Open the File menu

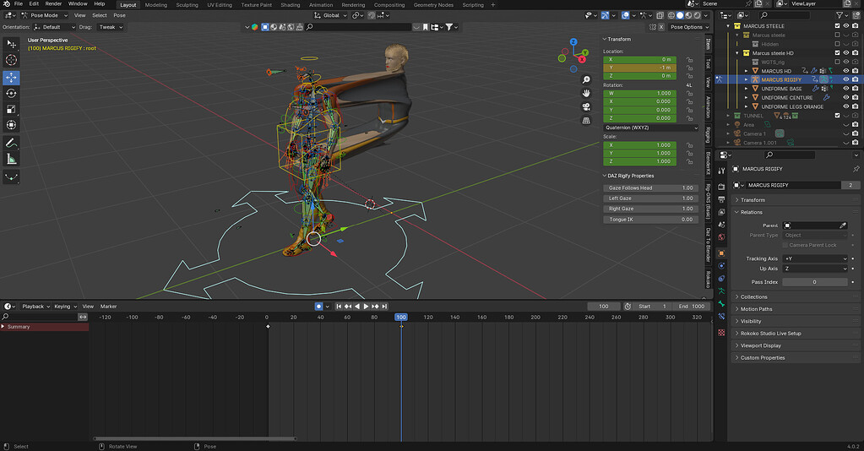19,4
